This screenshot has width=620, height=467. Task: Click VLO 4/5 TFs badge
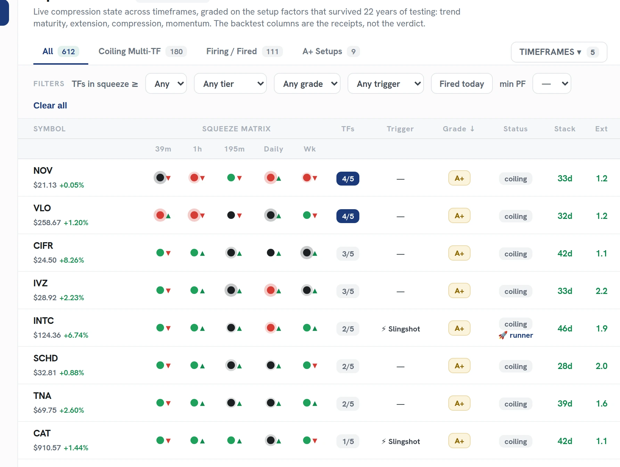click(x=348, y=216)
